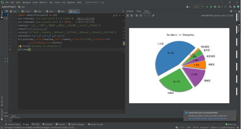Click the Python 3.7 interpreter selector in status bar

[223, 128]
